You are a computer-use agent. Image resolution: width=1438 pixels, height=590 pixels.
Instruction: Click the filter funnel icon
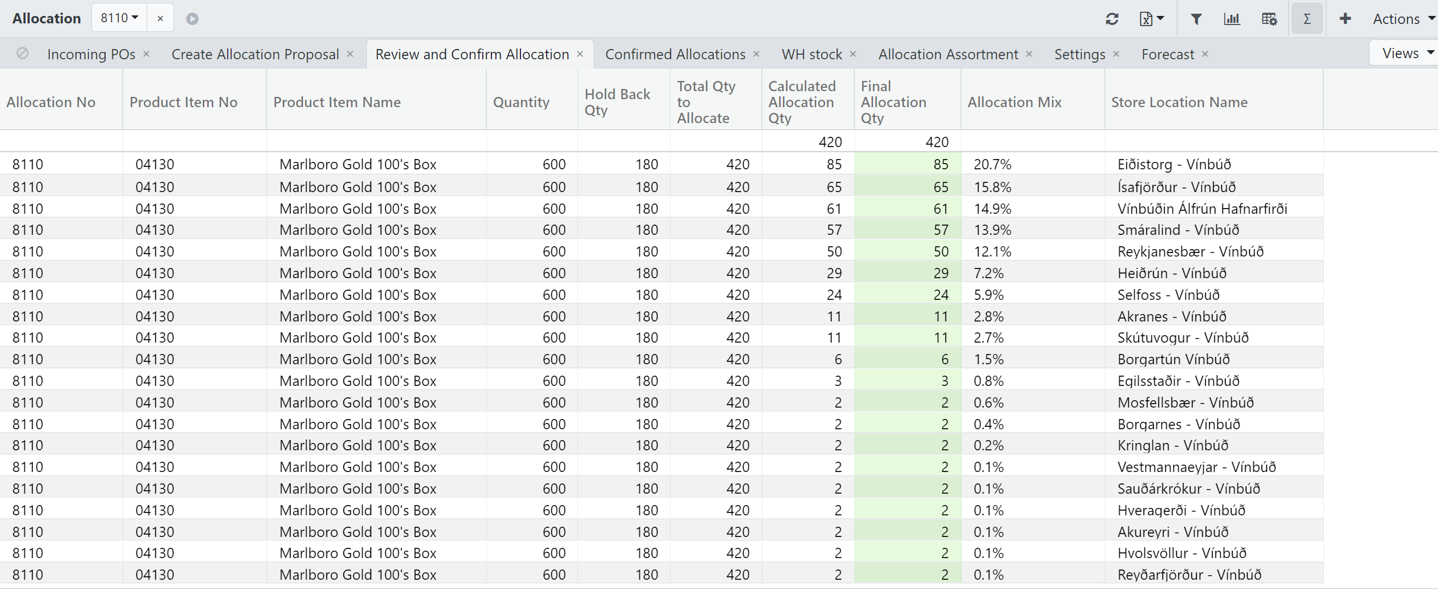(x=1196, y=19)
